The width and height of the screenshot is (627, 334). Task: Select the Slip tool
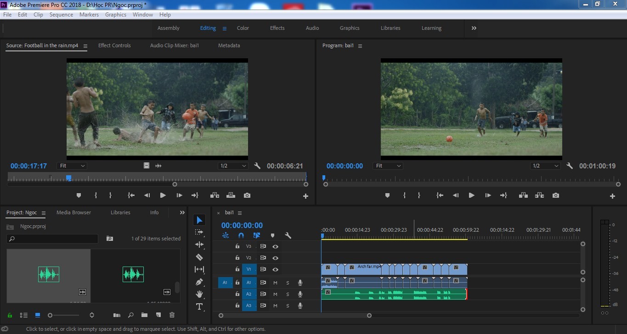point(199,269)
